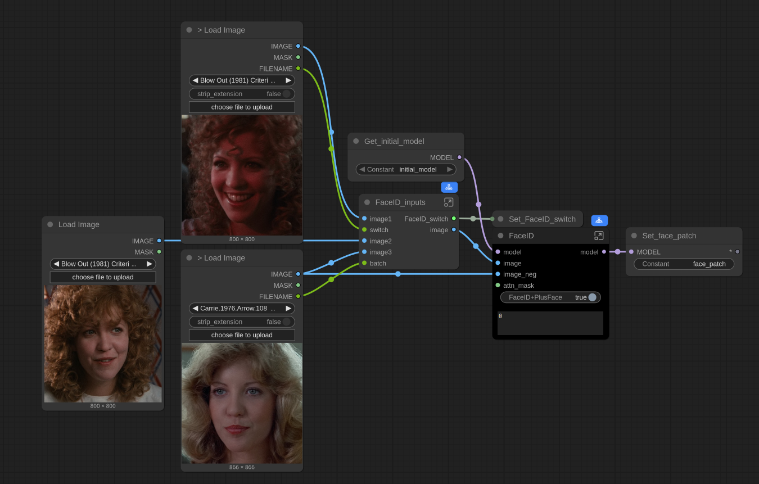Collapse the Get_initial_model node via its dot
The height and width of the screenshot is (484, 759).
356,141
